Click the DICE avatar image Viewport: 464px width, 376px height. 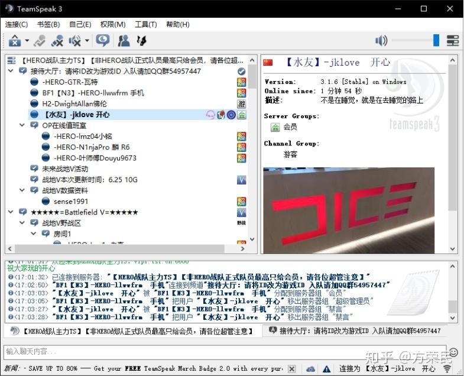pyautogui.click(x=349, y=210)
